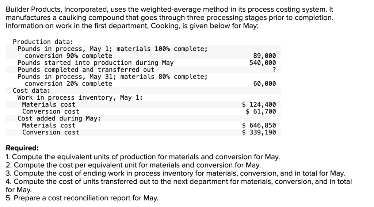Select "Work in process inventory, May 1:" label
The height and width of the screenshot is (207, 374).
click(80, 97)
